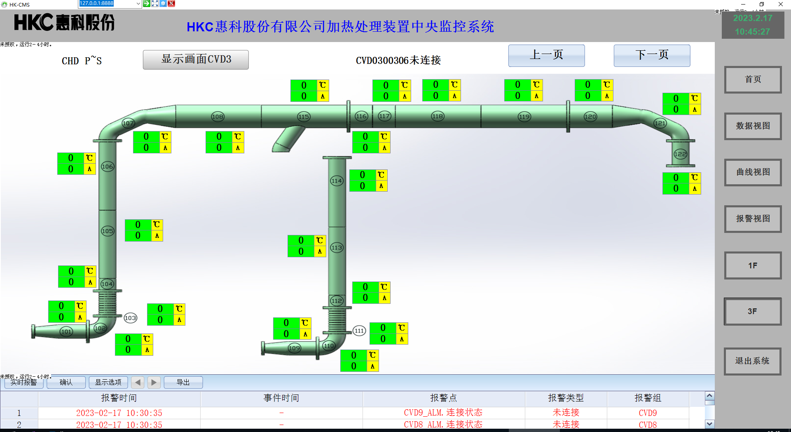Image resolution: width=791 pixels, height=432 pixels.
Task: Click the 显示画面CVD3 button
Action: click(x=196, y=59)
